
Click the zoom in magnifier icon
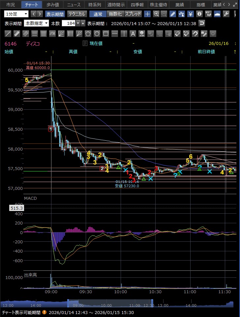(156, 14)
